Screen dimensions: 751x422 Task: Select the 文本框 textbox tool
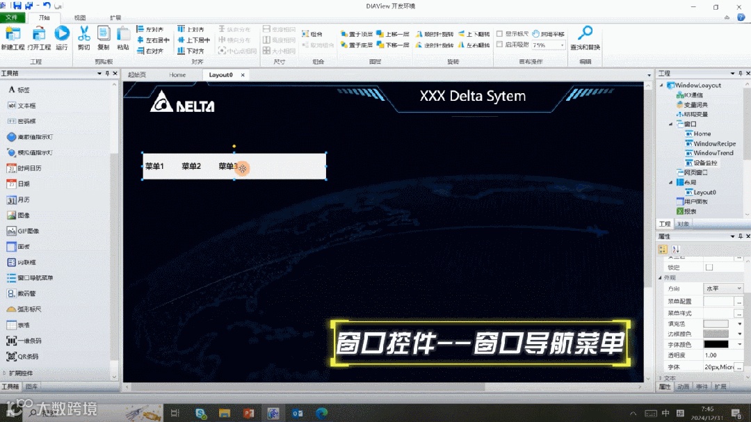click(x=22, y=106)
